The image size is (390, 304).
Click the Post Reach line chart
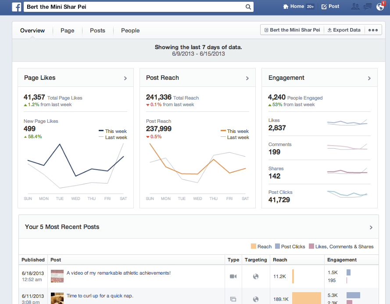point(197,168)
